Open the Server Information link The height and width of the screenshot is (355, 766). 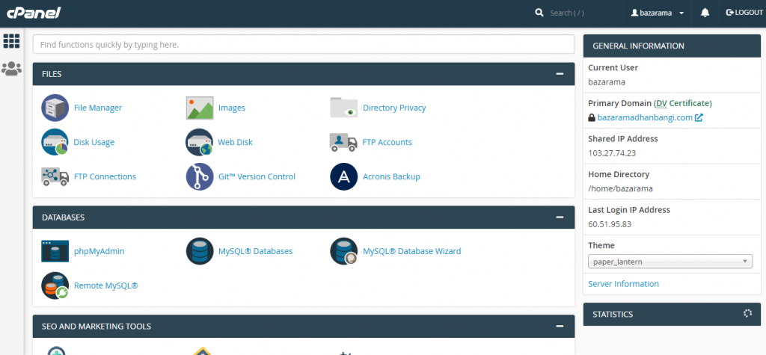(x=623, y=284)
